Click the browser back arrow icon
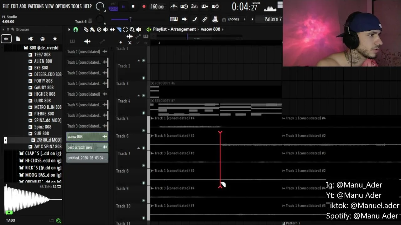The image size is (401, 225). pos(13,29)
